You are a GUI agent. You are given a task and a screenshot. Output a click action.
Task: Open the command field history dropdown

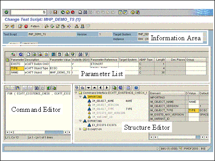click(x=44, y=12)
